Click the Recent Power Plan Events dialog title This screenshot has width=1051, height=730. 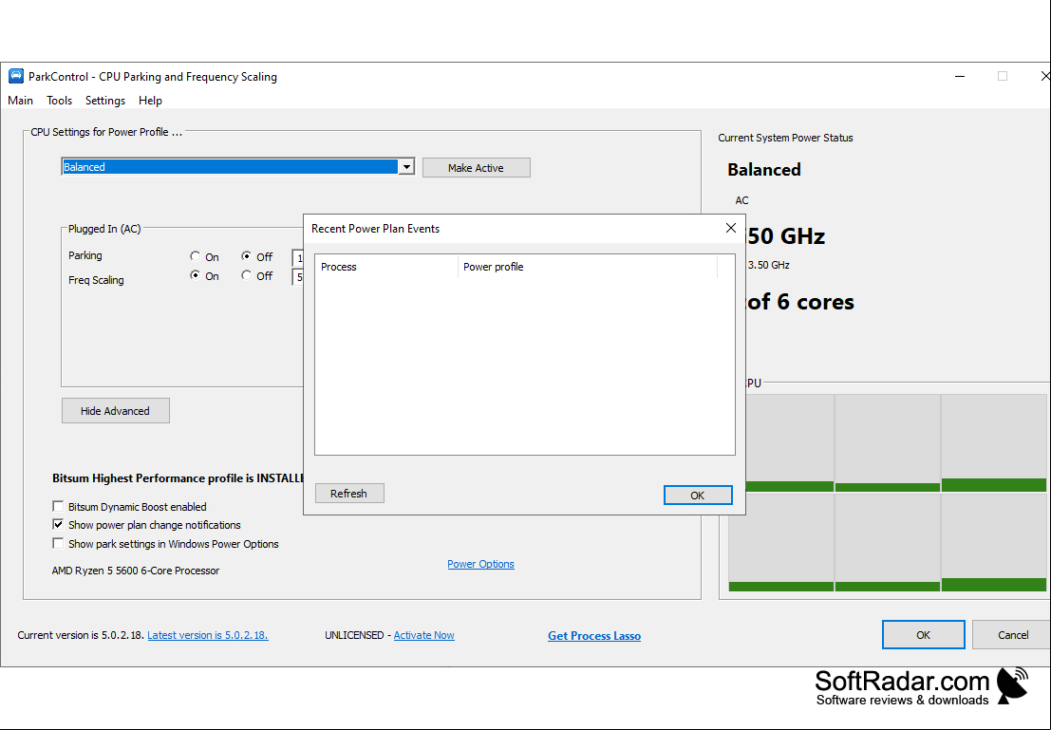(375, 229)
